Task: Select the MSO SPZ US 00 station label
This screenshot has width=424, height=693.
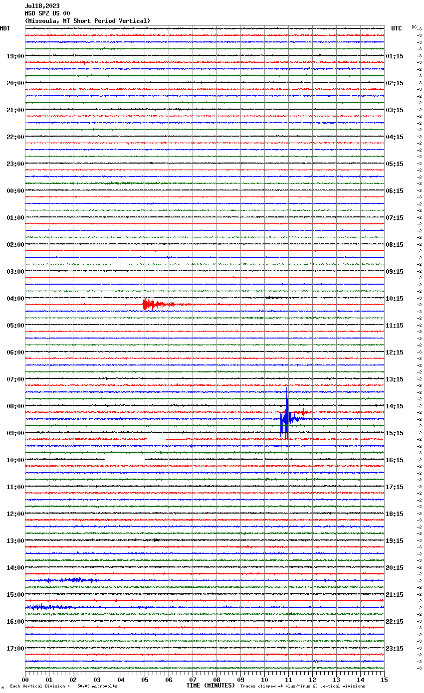Action: pos(47,13)
